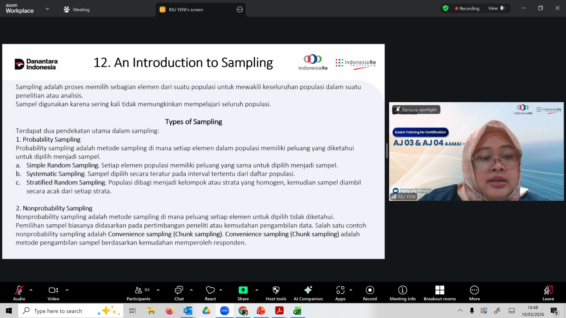The image size is (566, 318).
Task: Click the green Share screen icon
Action: tap(243, 290)
